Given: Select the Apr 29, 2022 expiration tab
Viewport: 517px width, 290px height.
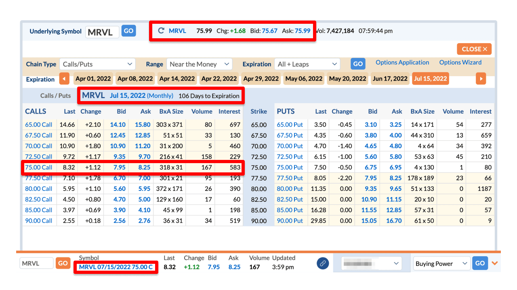Looking at the screenshot, I should click(261, 79).
